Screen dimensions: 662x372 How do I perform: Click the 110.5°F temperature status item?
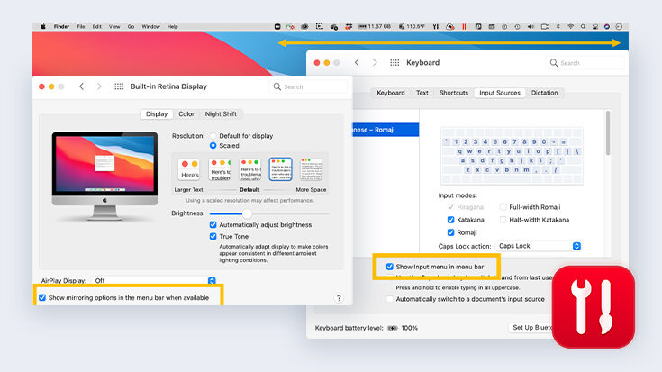pyautogui.click(x=413, y=27)
